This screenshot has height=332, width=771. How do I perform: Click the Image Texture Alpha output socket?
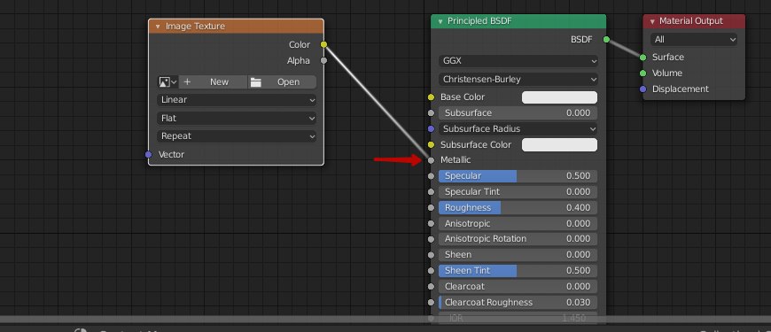coord(323,61)
